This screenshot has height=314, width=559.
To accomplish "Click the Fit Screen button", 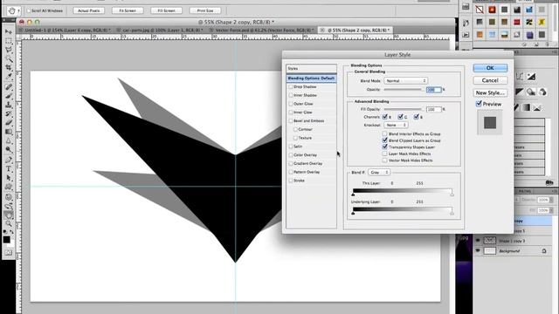I will point(128,10).
